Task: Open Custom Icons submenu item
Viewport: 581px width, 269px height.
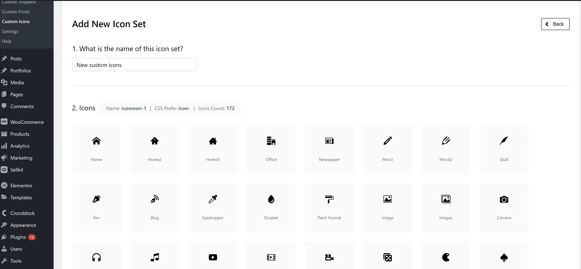Action: coord(16,21)
